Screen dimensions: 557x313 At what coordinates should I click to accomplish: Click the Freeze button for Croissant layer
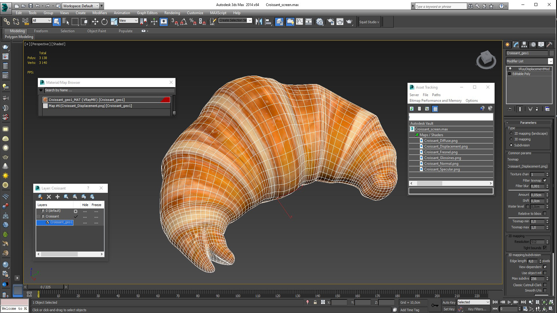click(x=96, y=217)
